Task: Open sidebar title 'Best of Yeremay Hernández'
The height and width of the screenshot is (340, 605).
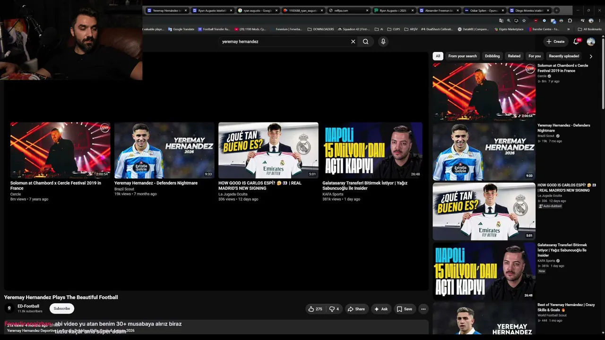Action: coord(566,307)
